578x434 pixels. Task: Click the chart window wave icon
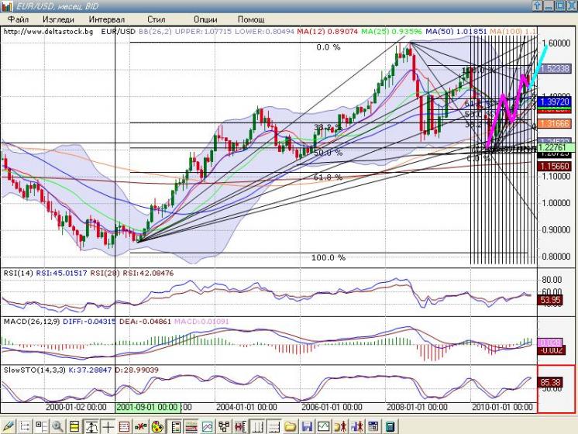coord(324,426)
